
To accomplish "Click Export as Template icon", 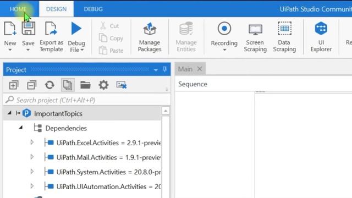I will click(x=51, y=29).
